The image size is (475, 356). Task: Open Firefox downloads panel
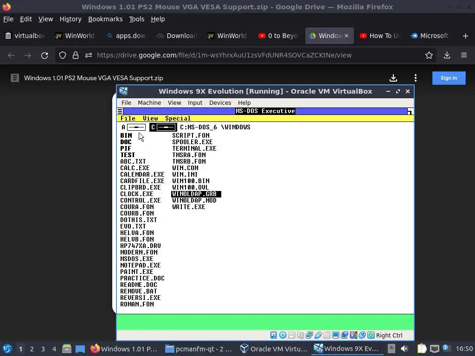(447, 55)
